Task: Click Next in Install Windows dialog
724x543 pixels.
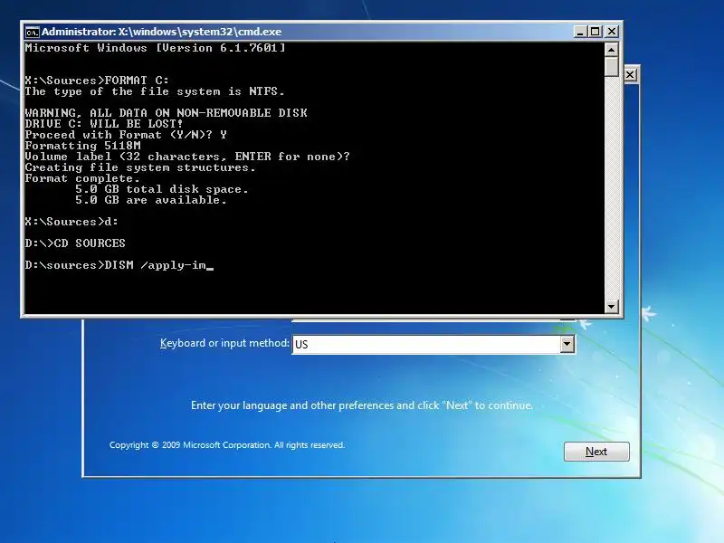Action: pyautogui.click(x=596, y=451)
